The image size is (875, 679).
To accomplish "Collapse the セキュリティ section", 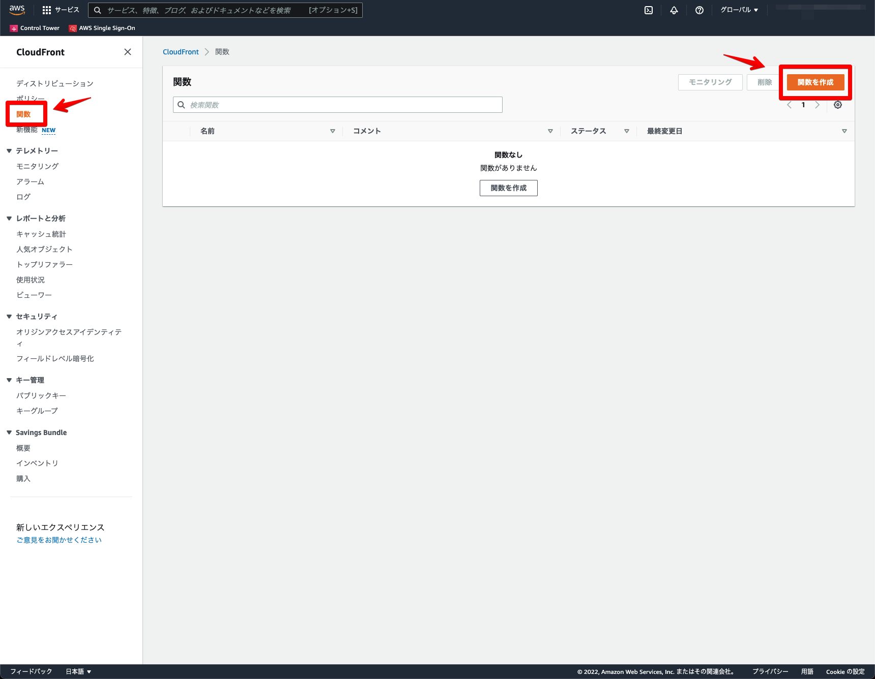I will click(9, 317).
